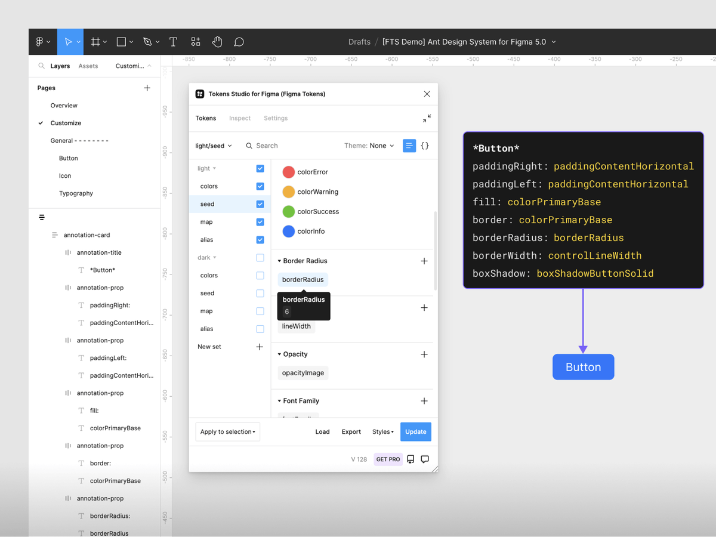Open the Styles dropdown
This screenshot has height=537, width=716.
[383, 432]
